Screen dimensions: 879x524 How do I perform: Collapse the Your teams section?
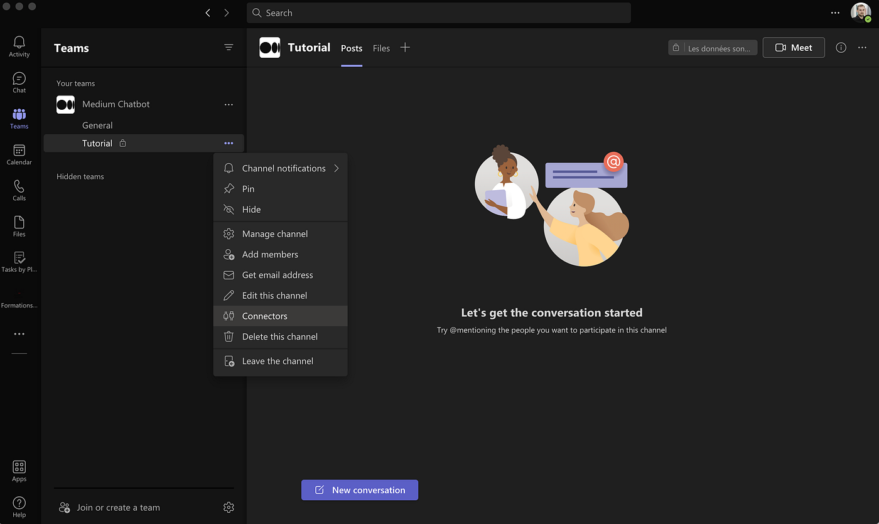[x=75, y=83]
